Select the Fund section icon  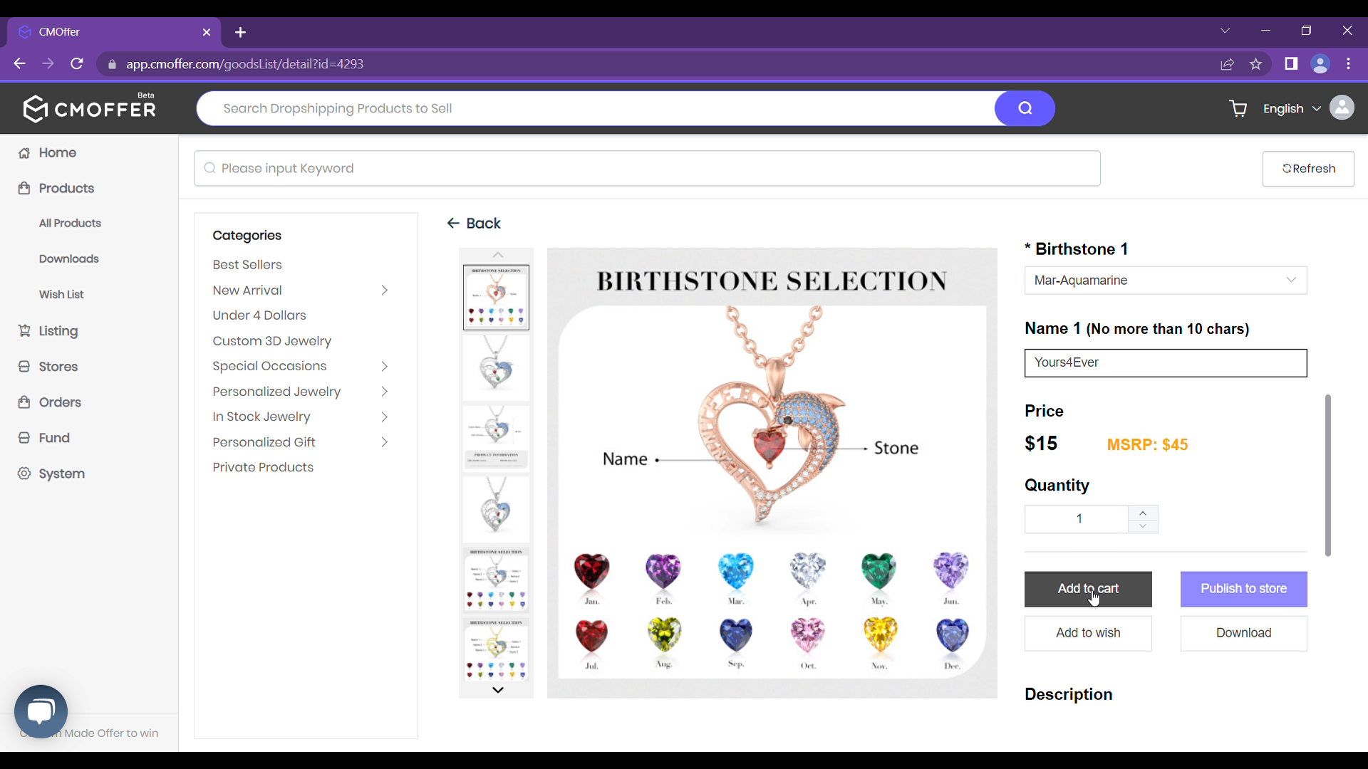[x=24, y=438]
